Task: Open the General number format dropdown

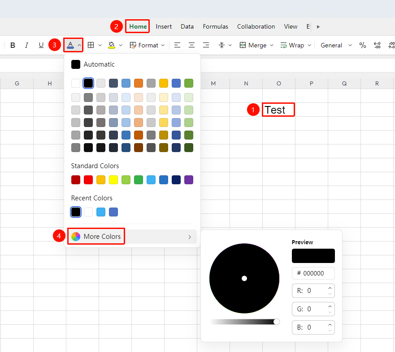Action: pos(336,45)
